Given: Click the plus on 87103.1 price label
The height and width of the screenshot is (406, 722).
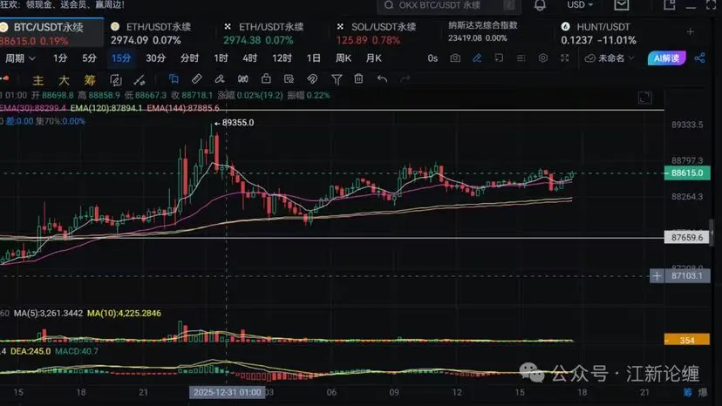Looking at the screenshot, I should (x=657, y=275).
